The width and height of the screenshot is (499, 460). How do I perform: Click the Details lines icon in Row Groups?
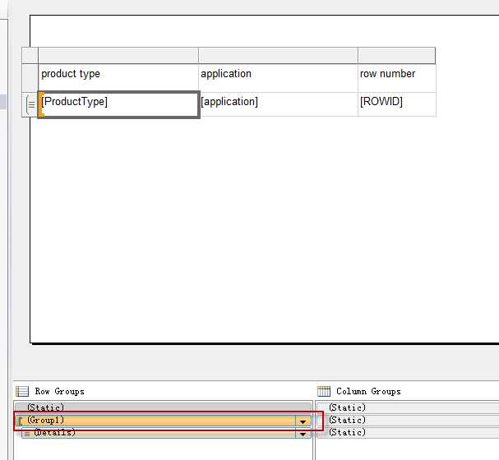[27, 434]
